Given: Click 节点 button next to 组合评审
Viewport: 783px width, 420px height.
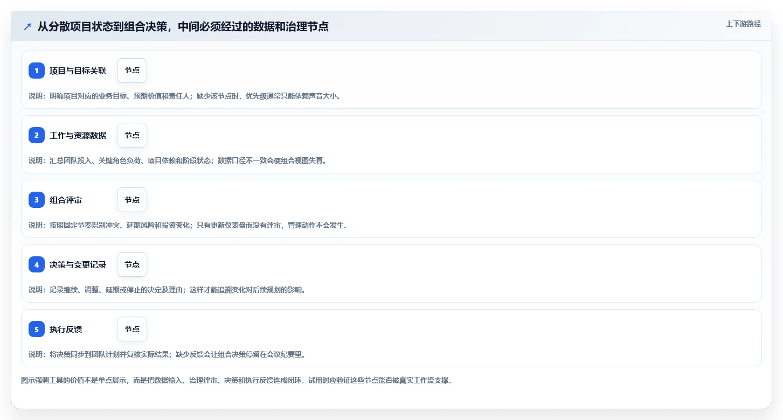Looking at the screenshot, I should click(132, 200).
